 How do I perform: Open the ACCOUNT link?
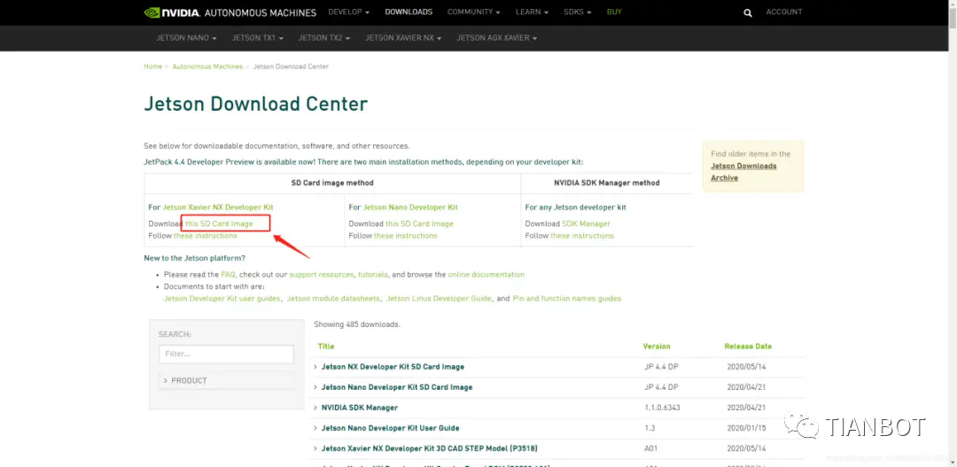click(784, 12)
